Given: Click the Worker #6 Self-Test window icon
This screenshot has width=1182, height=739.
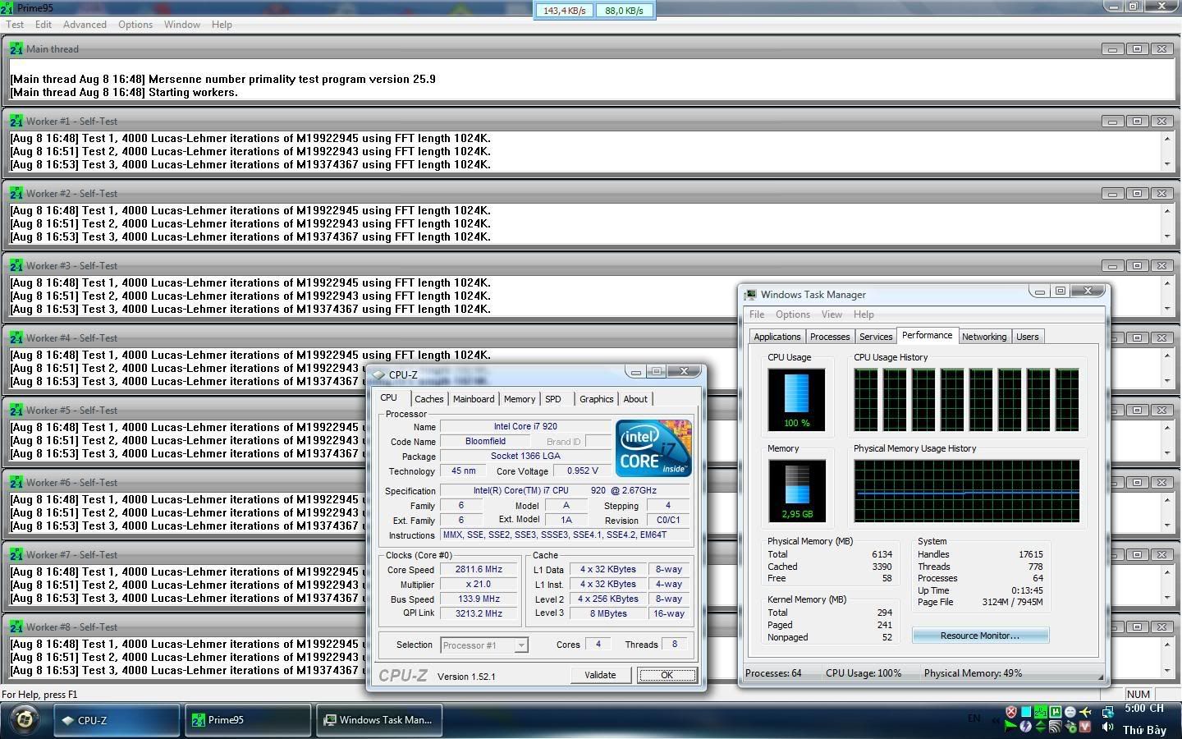Looking at the screenshot, I should pos(16,483).
